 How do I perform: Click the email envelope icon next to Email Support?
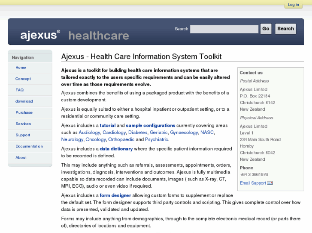pyautogui.click(x=270, y=183)
